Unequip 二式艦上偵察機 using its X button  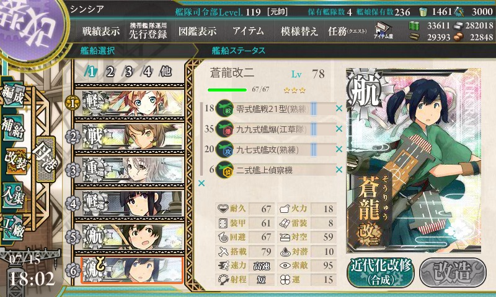pyautogui.click(x=339, y=170)
